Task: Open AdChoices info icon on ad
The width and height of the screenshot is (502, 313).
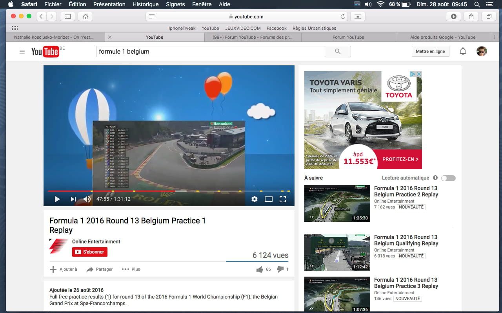Action: pyautogui.click(x=413, y=74)
